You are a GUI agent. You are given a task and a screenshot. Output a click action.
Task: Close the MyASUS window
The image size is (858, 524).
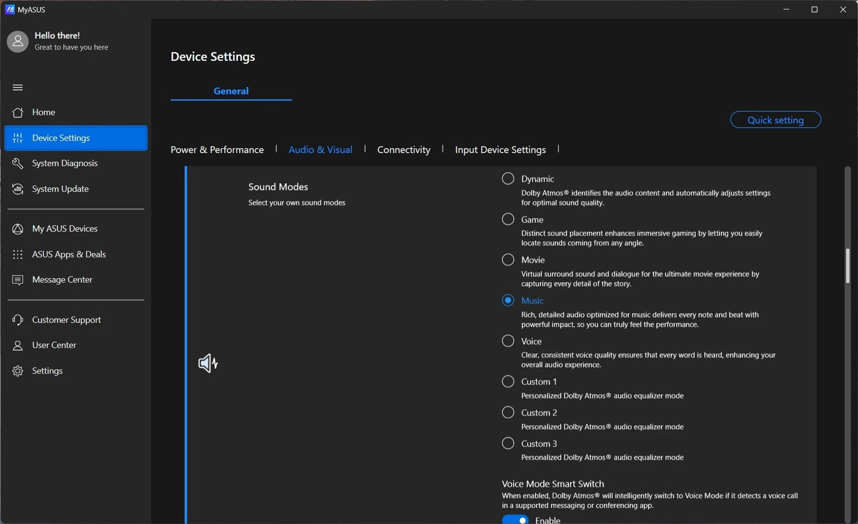coord(843,9)
